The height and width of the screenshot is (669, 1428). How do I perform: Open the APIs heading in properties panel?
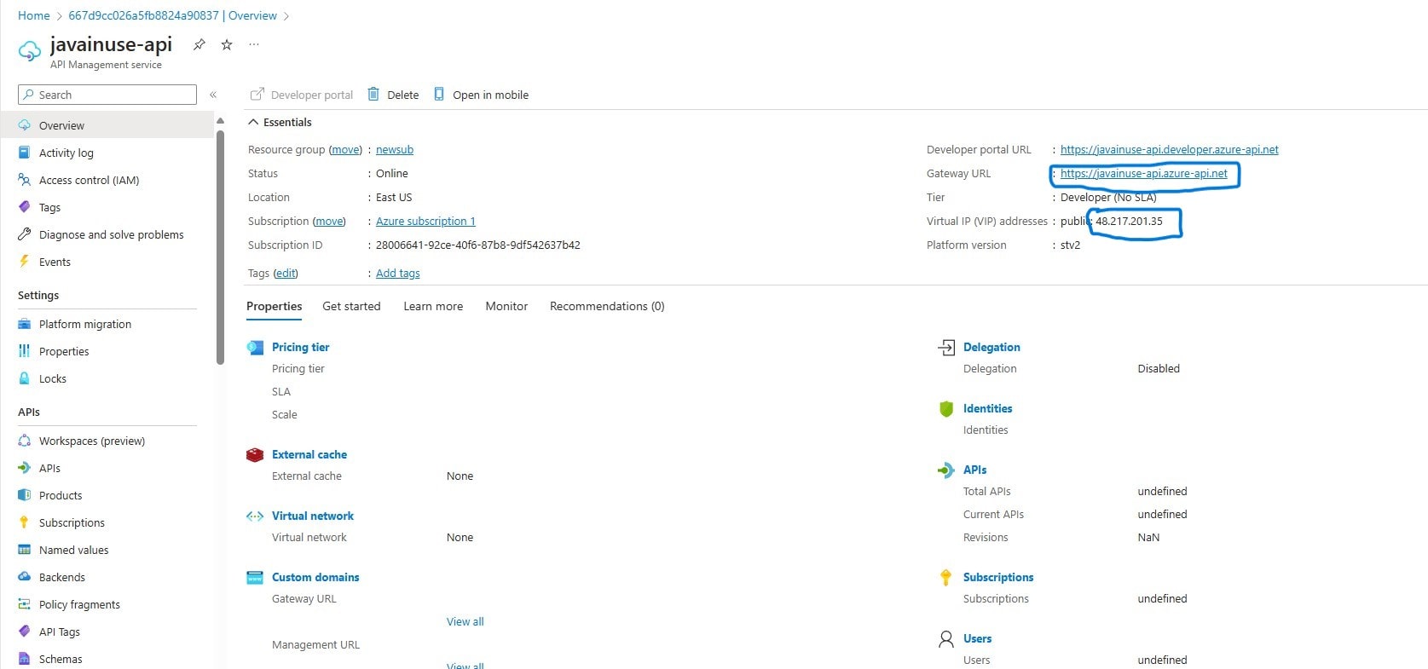tap(975, 470)
